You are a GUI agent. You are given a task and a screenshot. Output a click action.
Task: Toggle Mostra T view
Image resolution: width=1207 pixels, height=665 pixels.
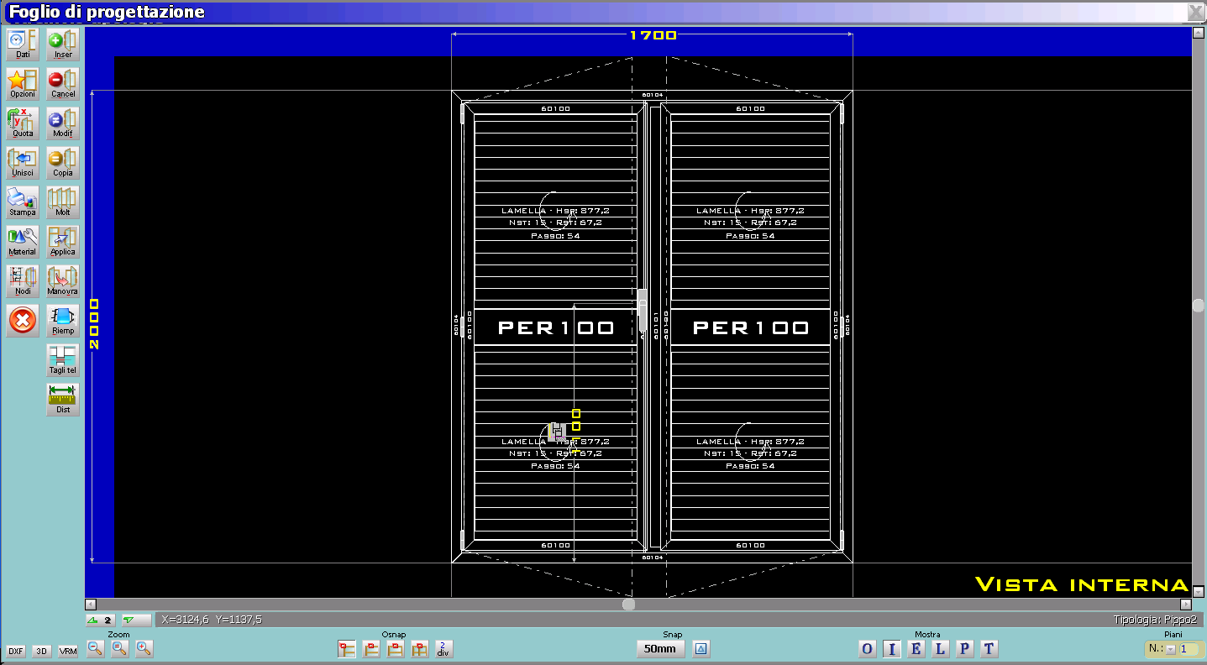(989, 648)
